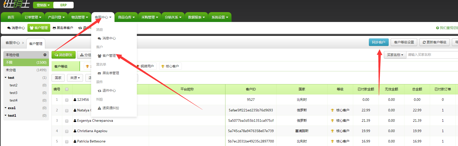Check the box for Christiana Agapiou
The width and height of the screenshot is (458, 146).
coord(67,131)
